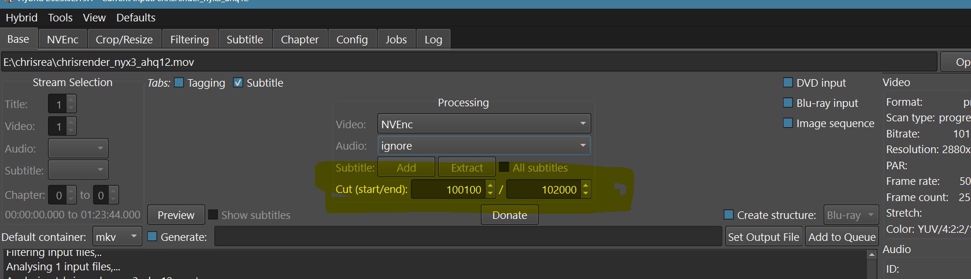Open the Default container mkv dropdown
Screen dimensions: 971x279
pyautogui.click(x=117, y=237)
